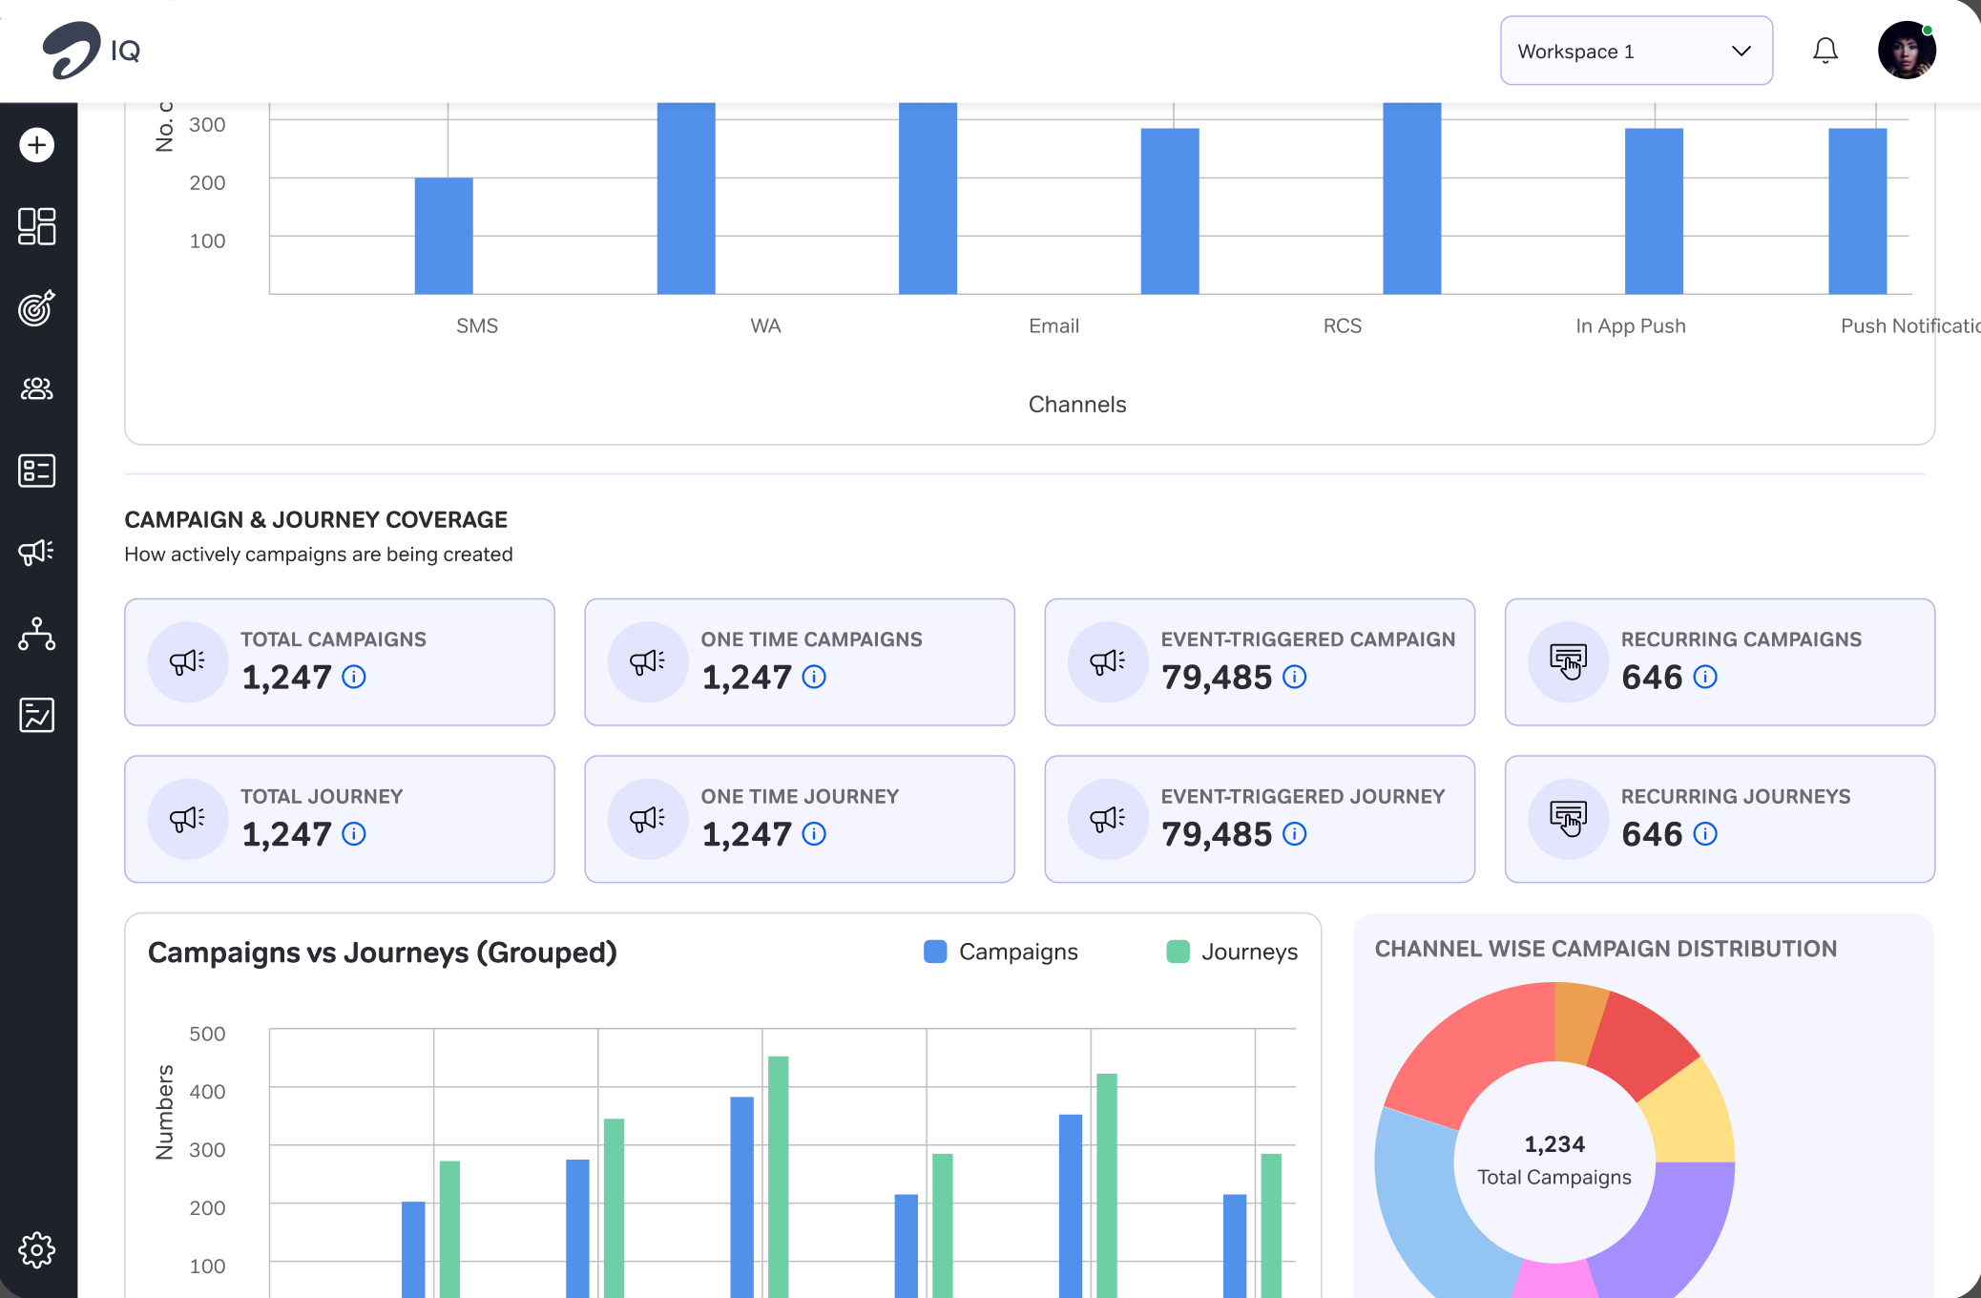Click 'Campaigns vs Journeys (Grouped)' chart title
The width and height of the screenshot is (1981, 1298).
pyautogui.click(x=383, y=953)
